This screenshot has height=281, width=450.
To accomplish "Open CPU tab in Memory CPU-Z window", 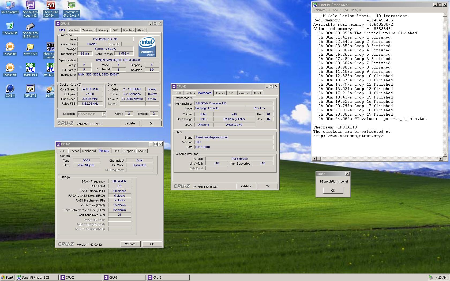I will [62, 151].
